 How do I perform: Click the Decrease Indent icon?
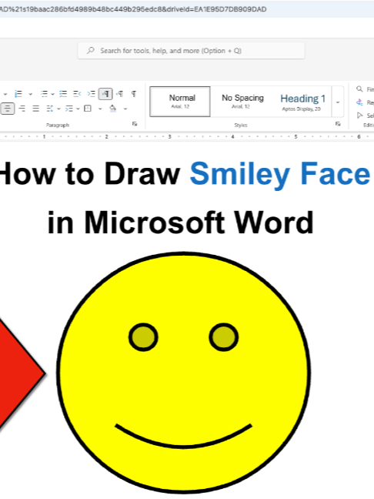(x=77, y=94)
